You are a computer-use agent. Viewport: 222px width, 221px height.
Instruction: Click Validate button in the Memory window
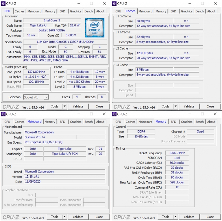(189, 217)
